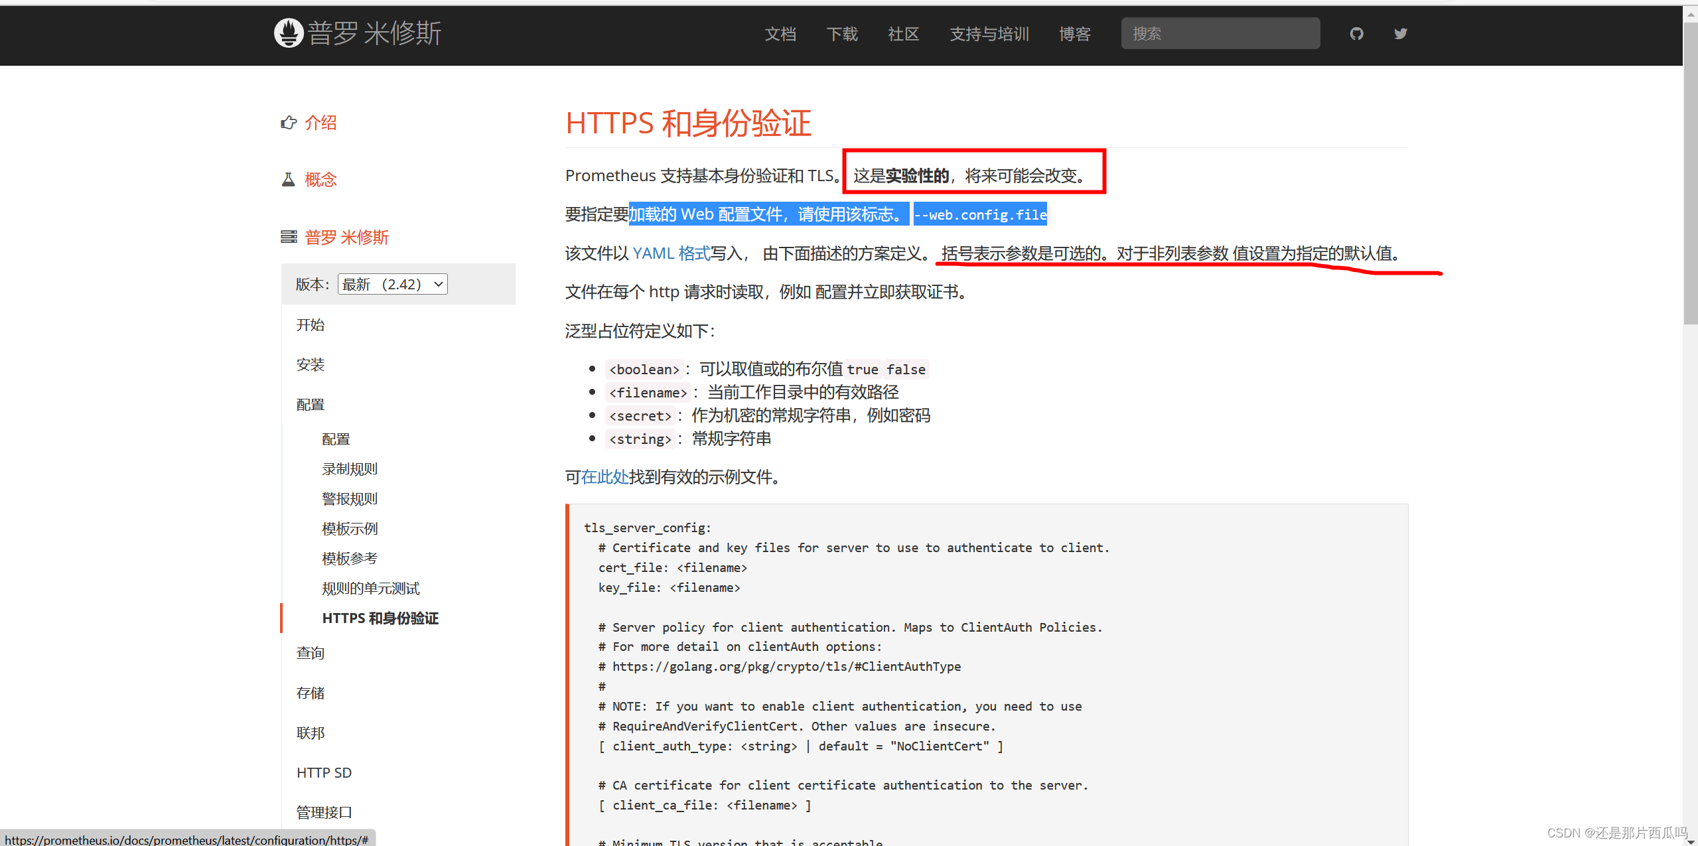
Task: Click the 搜索 search input field
Action: click(x=1220, y=33)
